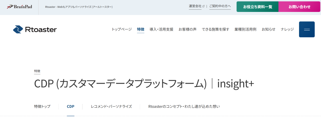The image size is (321, 132).
Task: Click the Rtoaster tagline text in top bar
Action: pyautogui.click(x=79, y=7)
